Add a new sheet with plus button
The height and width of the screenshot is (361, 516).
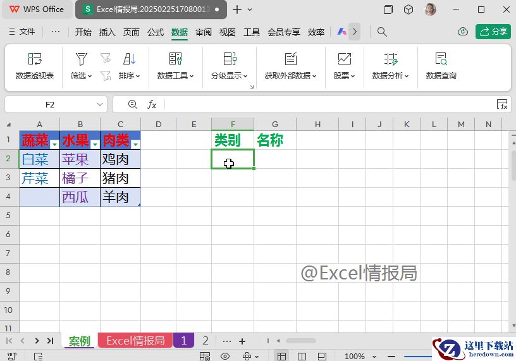(x=242, y=341)
